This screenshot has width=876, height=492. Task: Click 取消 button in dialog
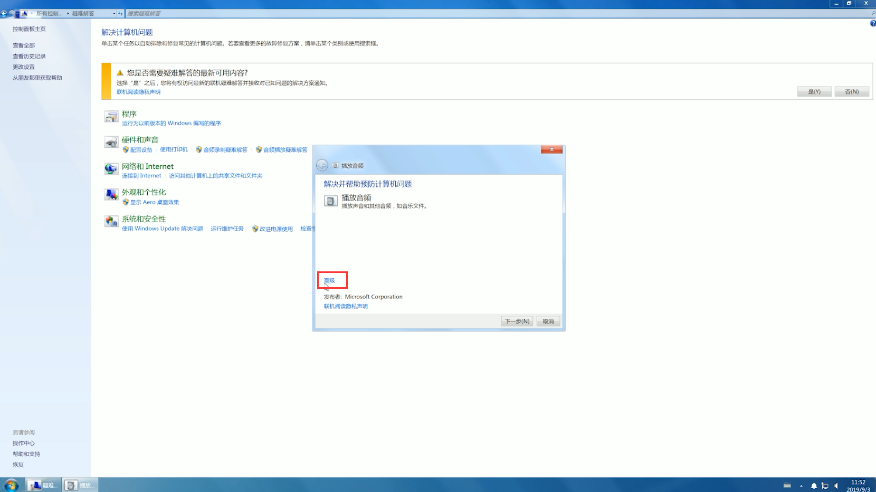tap(548, 321)
